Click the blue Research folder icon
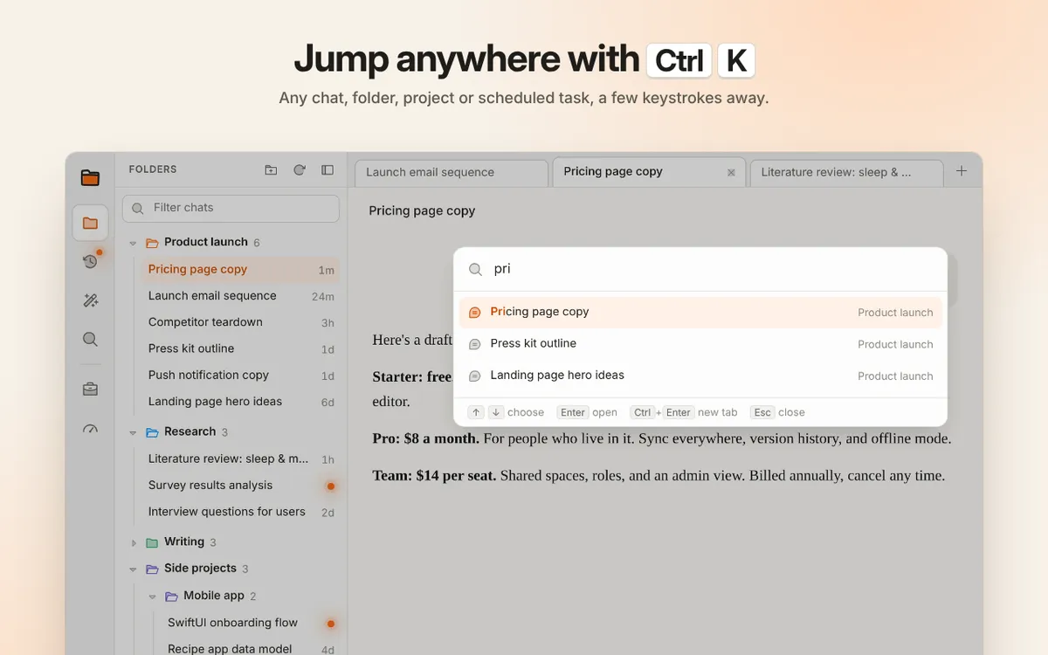This screenshot has height=655, width=1048. click(152, 432)
